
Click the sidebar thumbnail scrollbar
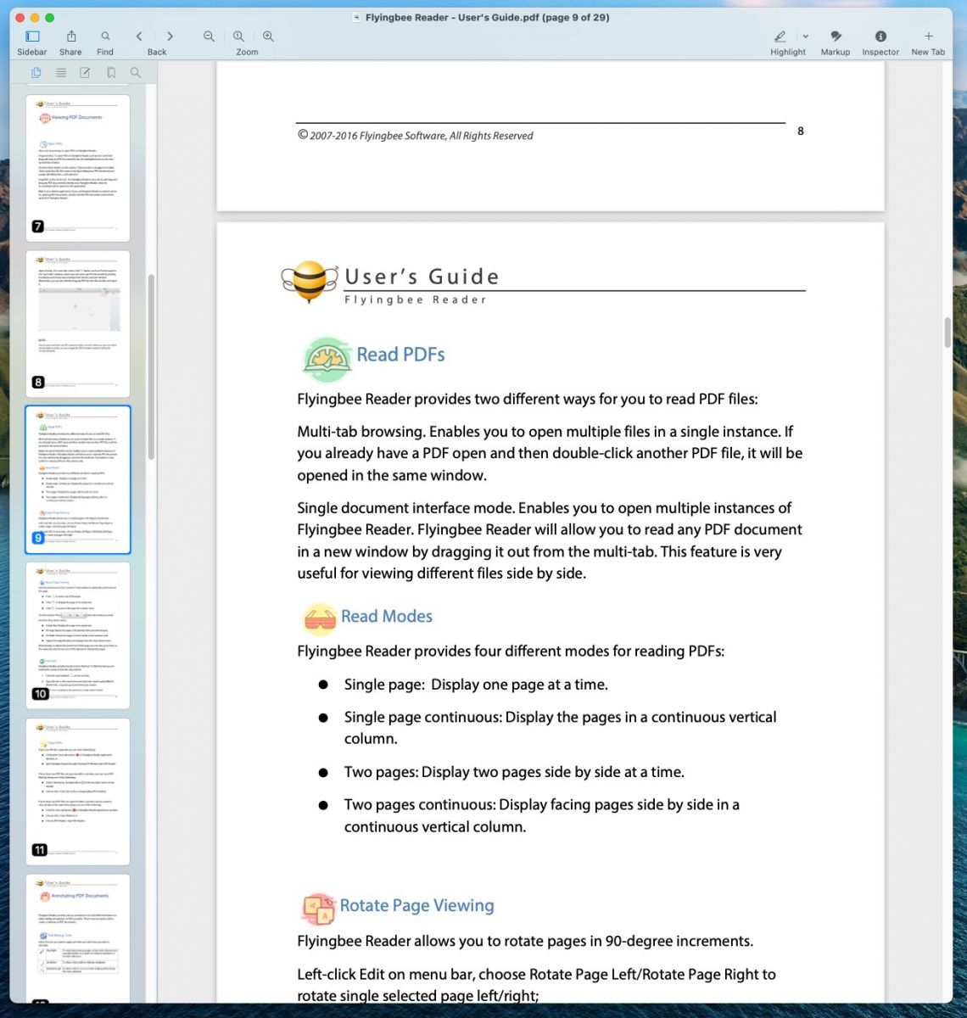pyautogui.click(x=151, y=366)
